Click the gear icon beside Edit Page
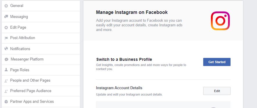The width and height of the screenshot is (257, 108). 6,28
